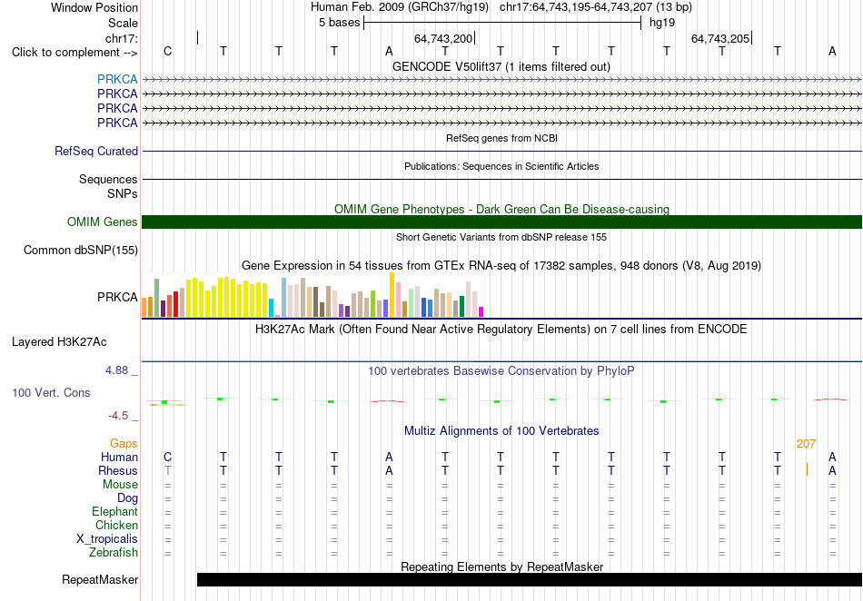
Task: Click the 'Click to complement -->' label
Action: pos(74,53)
